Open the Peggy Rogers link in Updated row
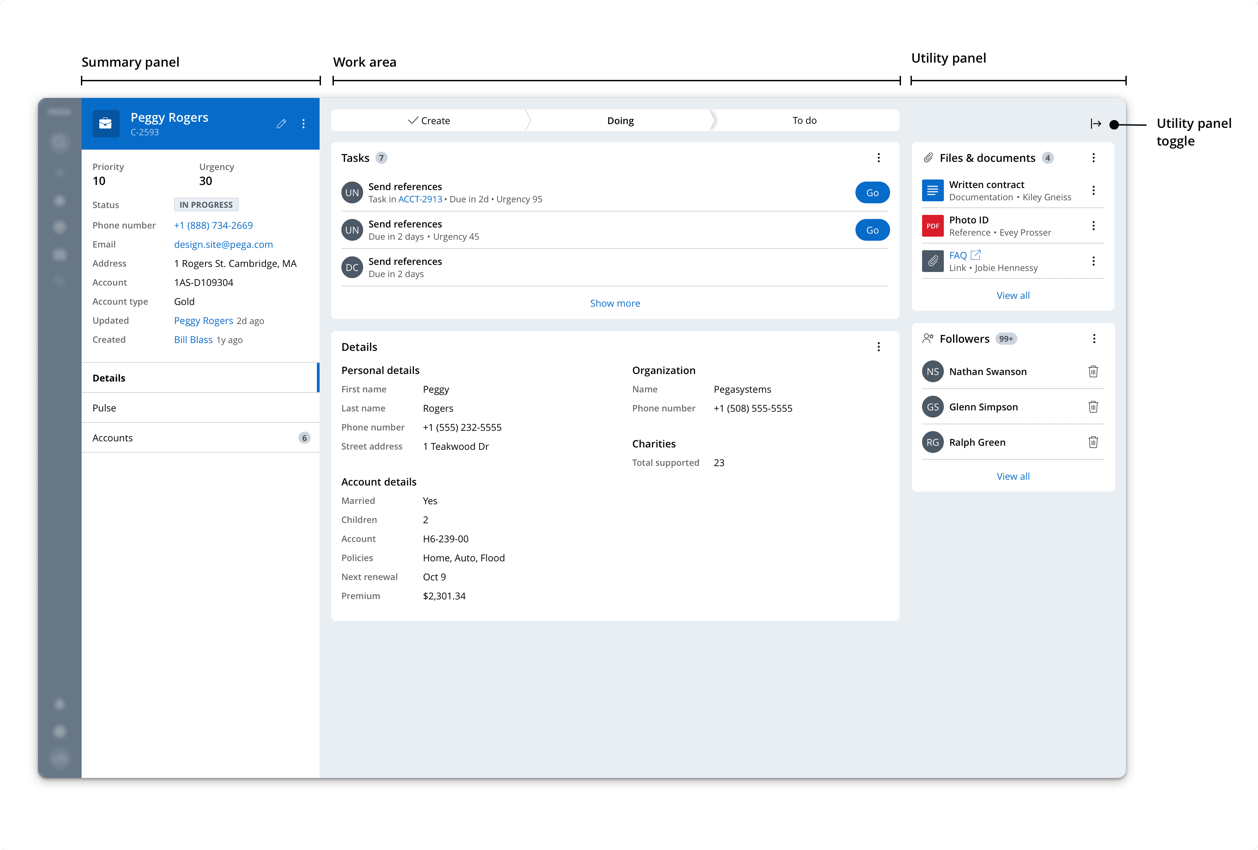Screen dimensions: 1258x850 tap(204, 321)
